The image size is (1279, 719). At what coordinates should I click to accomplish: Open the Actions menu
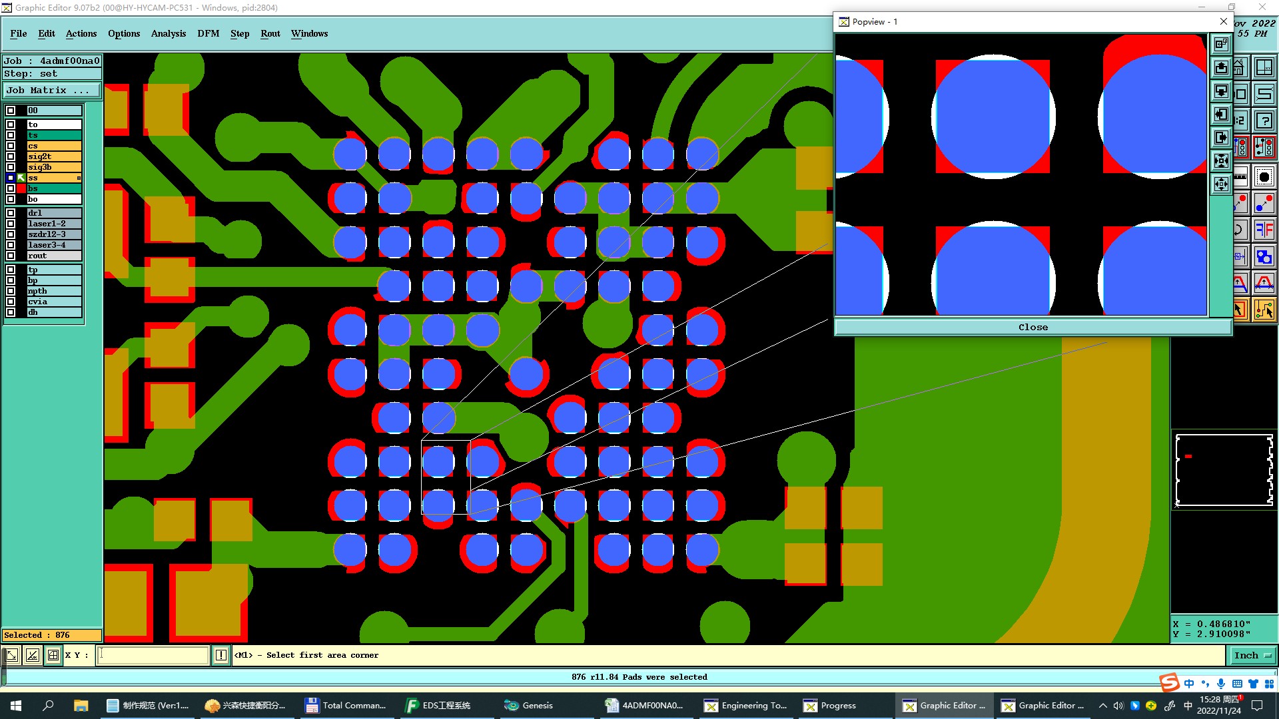pyautogui.click(x=81, y=34)
